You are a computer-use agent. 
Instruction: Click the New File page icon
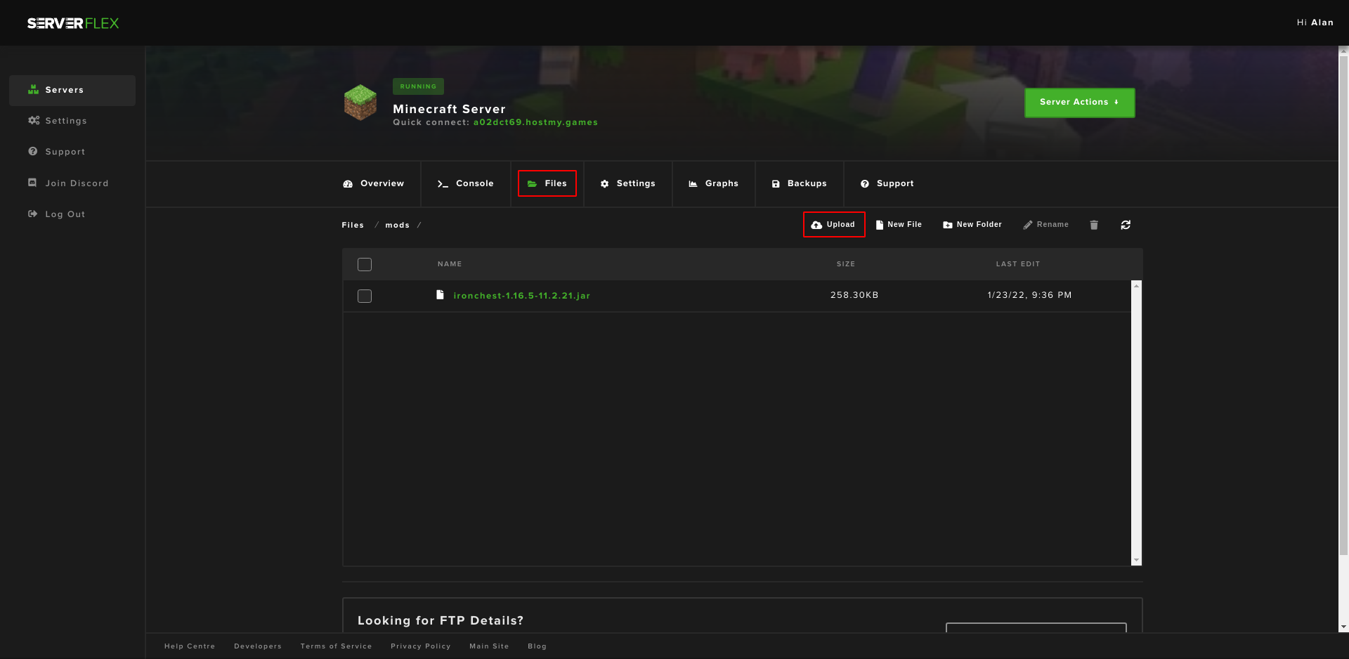click(880, 225)
